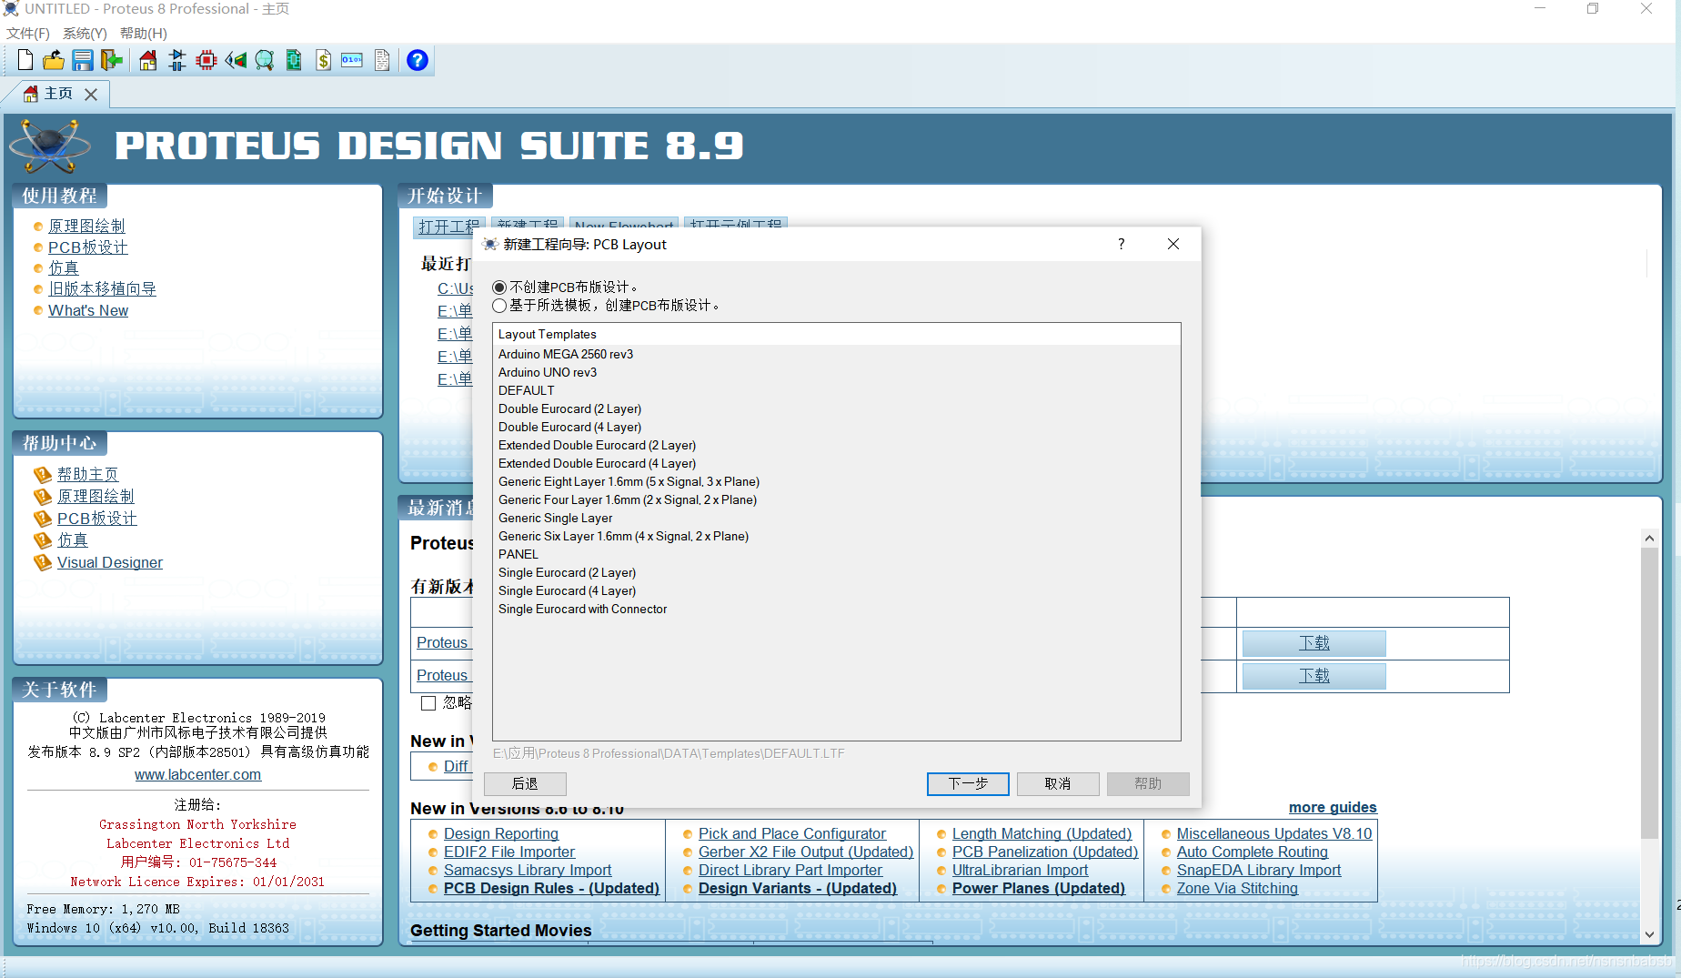Viewport: 1681px width, 978px height.
Task: Toggle the 忽略 checkbox in news panel
Action: [x=428, y=703]
